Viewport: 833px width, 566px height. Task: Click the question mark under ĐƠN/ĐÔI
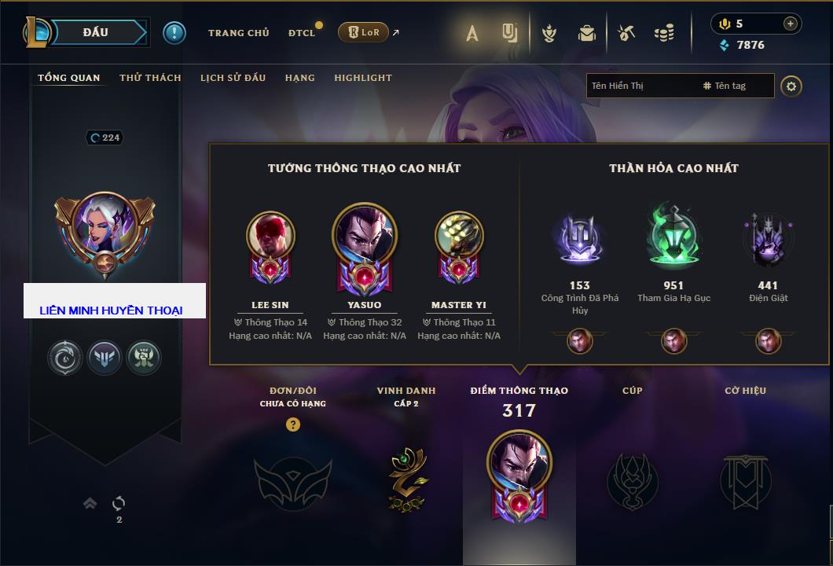pos(292,424)
